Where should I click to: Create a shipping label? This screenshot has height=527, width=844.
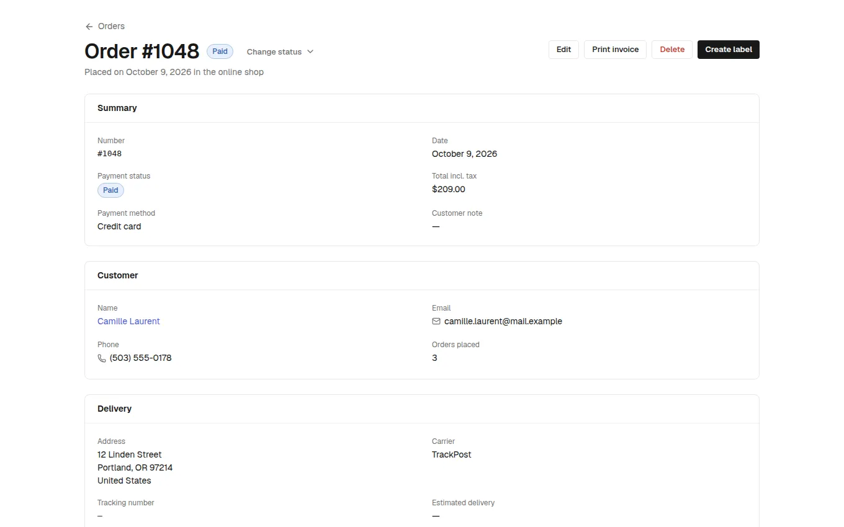(729, 50)
